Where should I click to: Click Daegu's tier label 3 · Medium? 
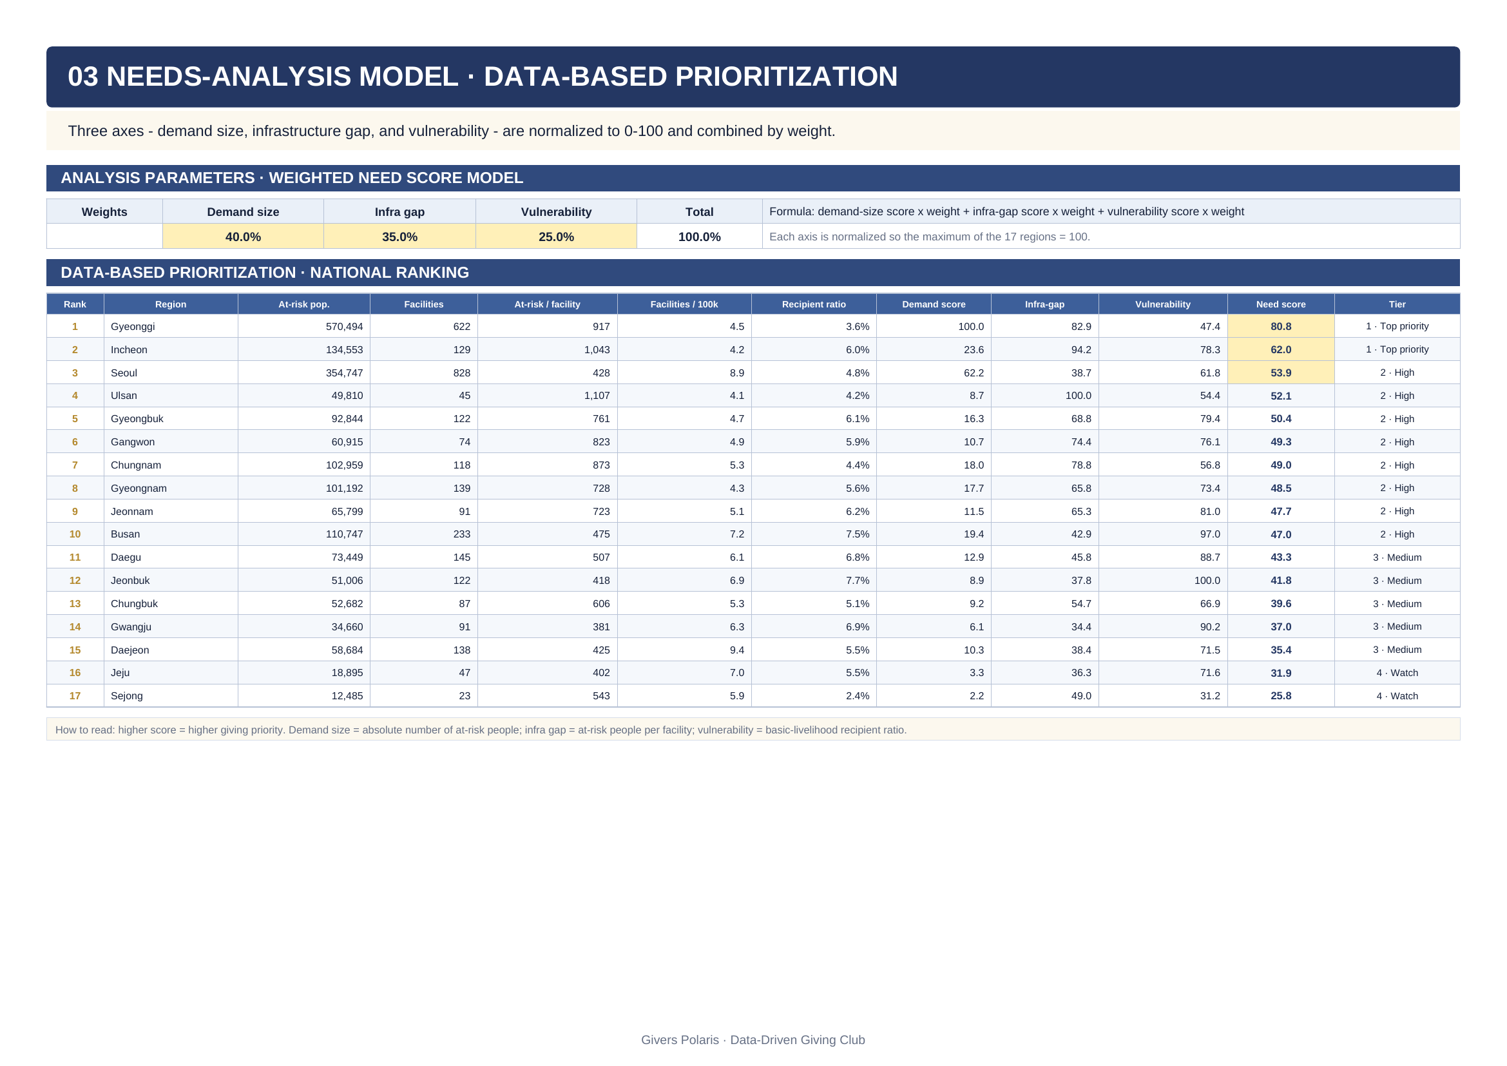pyautogui.click(x=1397, y=557)
